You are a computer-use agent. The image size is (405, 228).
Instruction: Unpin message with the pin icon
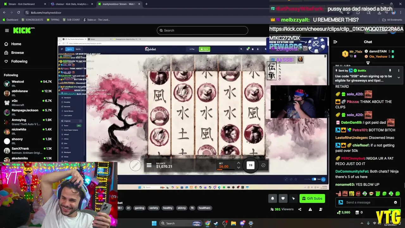coord(390,71)
